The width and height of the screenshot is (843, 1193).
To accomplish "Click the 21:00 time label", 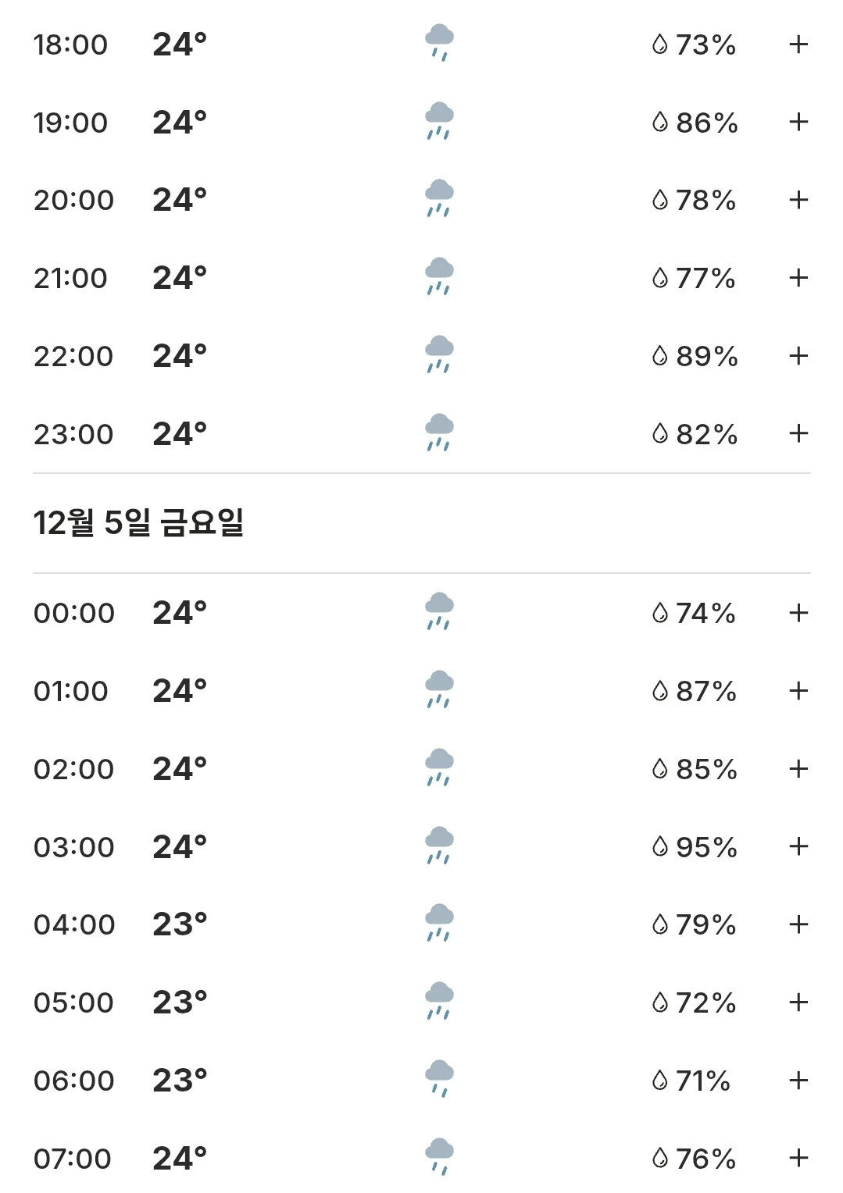I will 70,278.
